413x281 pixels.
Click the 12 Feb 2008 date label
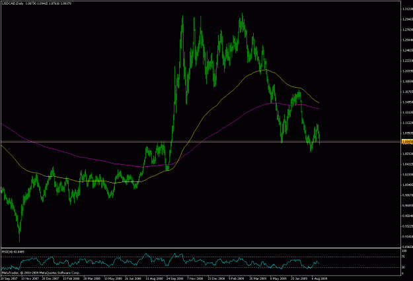pos(71,278)
